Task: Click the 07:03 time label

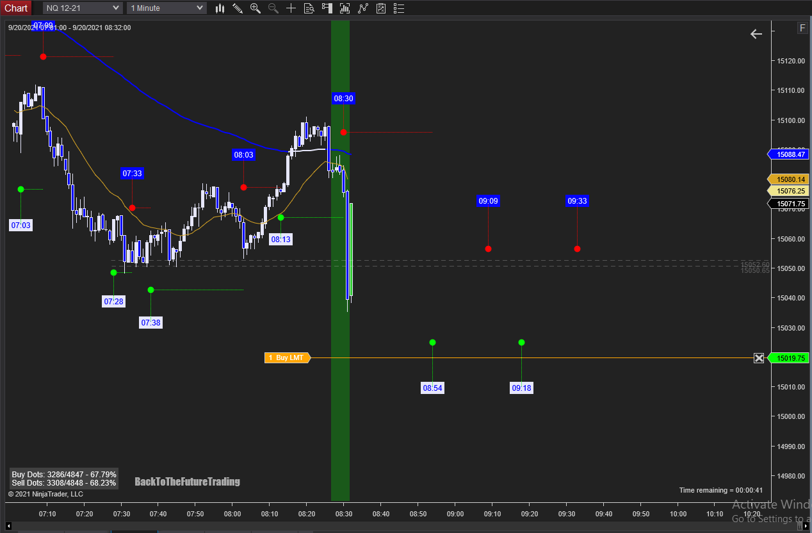Action: coord(20,225)
